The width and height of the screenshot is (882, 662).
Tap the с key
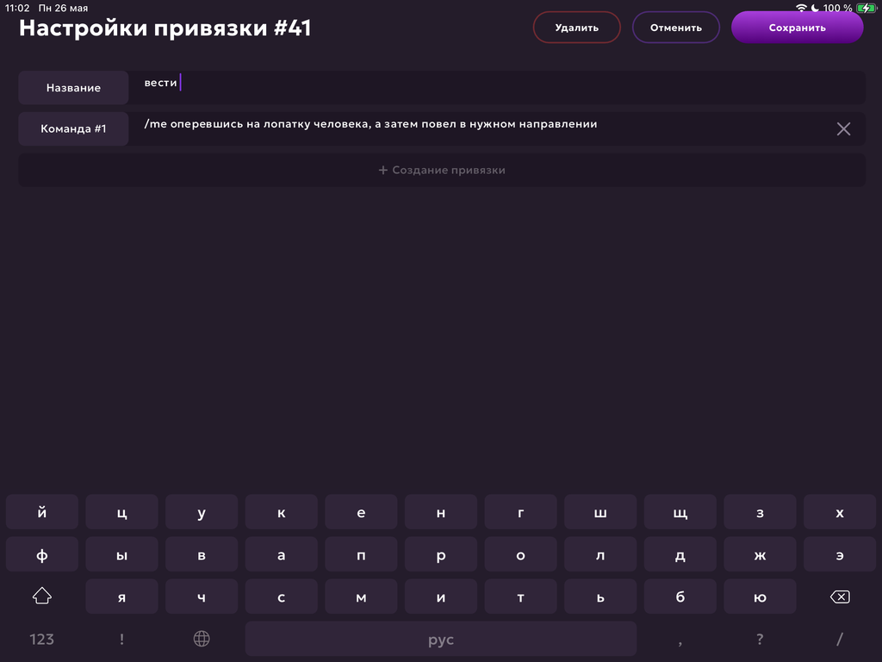282,596
